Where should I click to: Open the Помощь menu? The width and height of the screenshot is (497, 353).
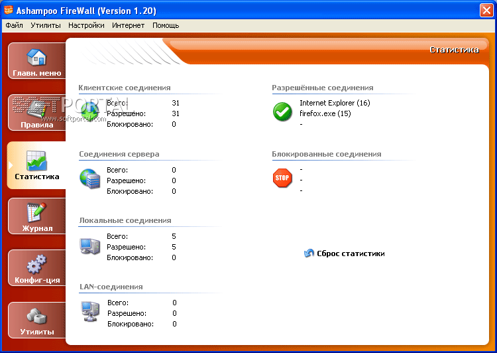click(166, 25)
